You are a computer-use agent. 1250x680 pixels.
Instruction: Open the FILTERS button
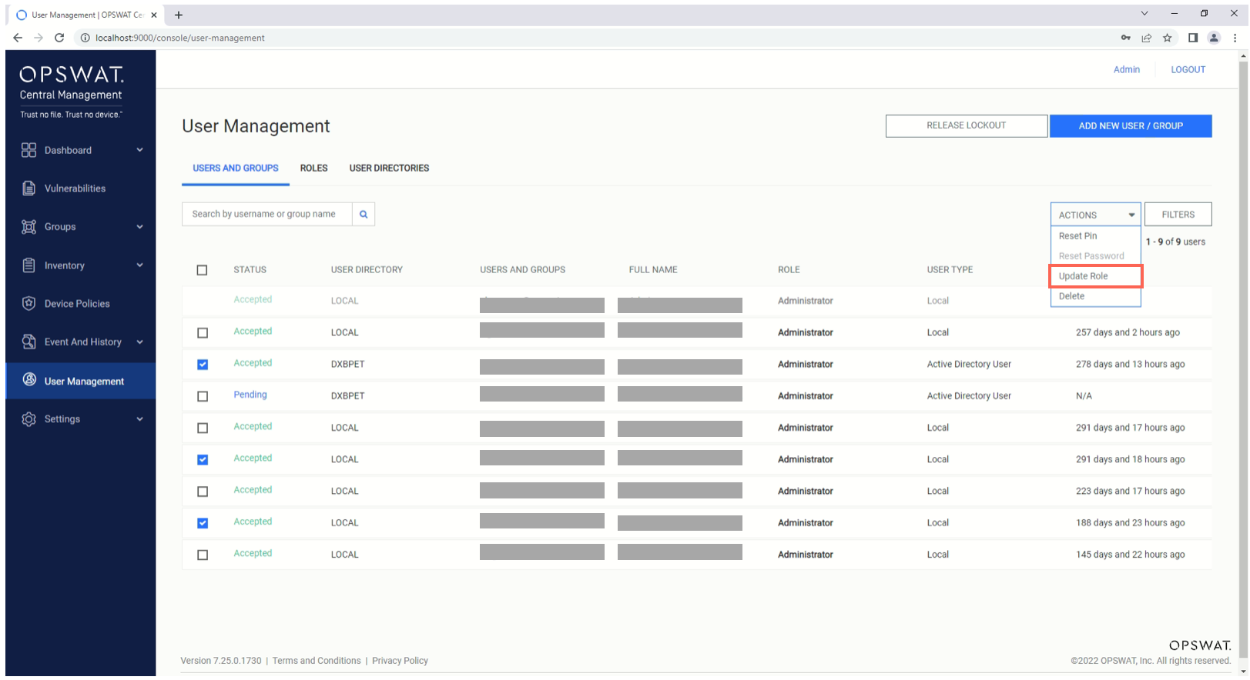pyautogui.click(x=1178, y=215)
